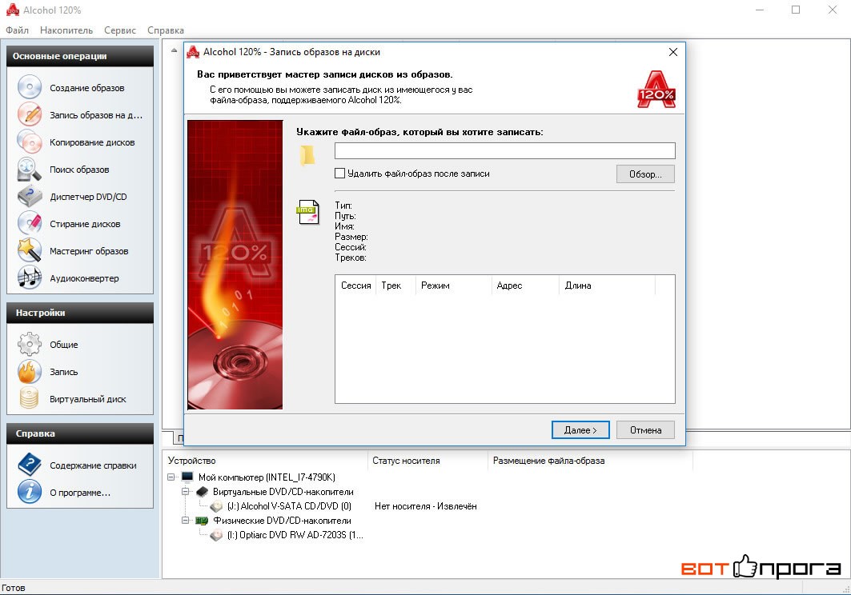Click the Копирование дисков icon

(30, 142)
